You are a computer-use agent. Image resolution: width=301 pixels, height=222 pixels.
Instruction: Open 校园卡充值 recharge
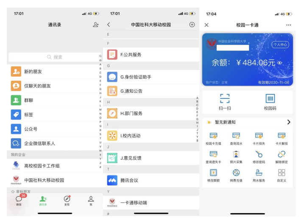[213, 138]
